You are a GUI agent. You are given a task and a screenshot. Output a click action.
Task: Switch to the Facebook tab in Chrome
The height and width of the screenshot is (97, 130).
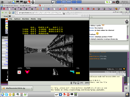49,9
